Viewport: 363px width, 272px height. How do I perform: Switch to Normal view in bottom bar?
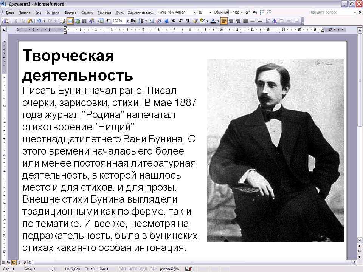[3, 263]
